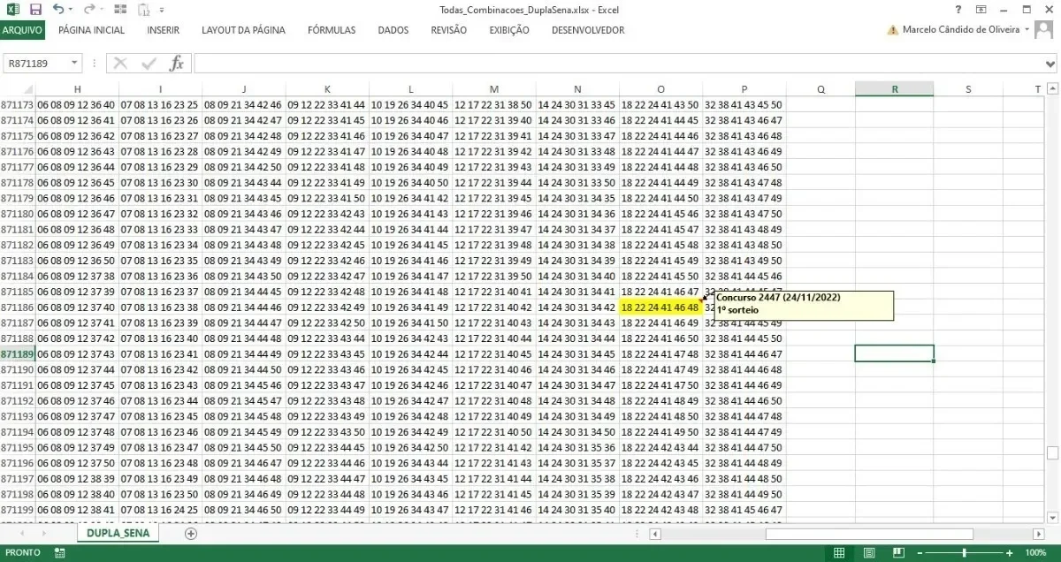This screenshot has width=1061, height=562.
Task: Expand the formula bar with chevron
Action: click(x=1050, y=64)
